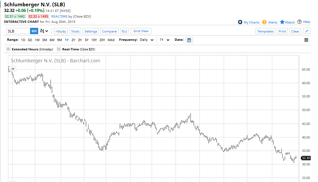Select the 2Y range
This screenshot has height=182, width=318.
(x=73, y=40)
